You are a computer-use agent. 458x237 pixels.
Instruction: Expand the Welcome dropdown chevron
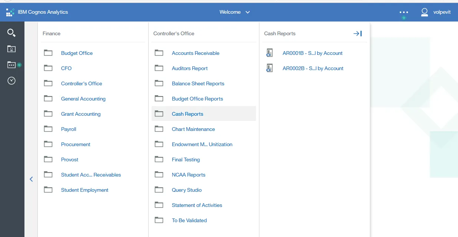click(248, 12)
